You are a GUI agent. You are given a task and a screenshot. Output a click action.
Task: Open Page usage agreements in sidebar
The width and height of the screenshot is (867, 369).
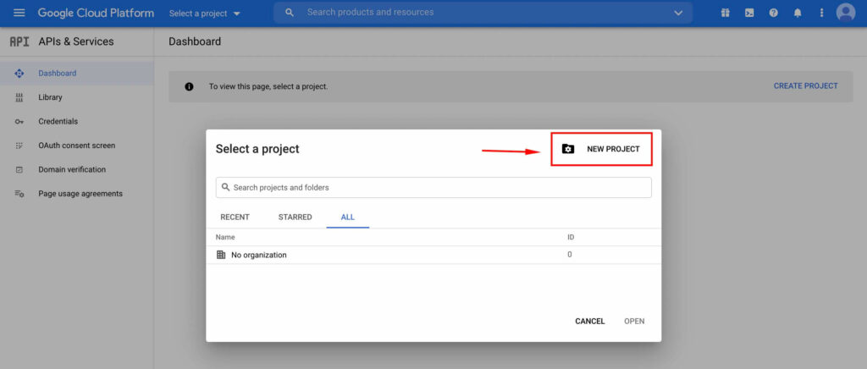(x=80, y=193)
